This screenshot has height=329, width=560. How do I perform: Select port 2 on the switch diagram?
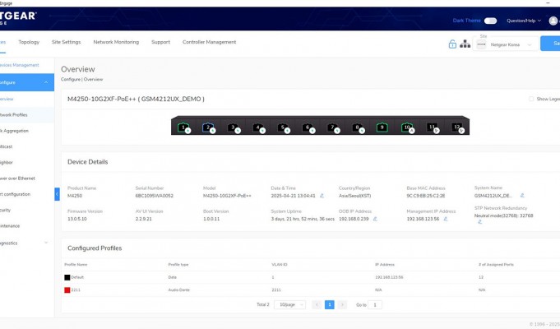pos(208,127)
